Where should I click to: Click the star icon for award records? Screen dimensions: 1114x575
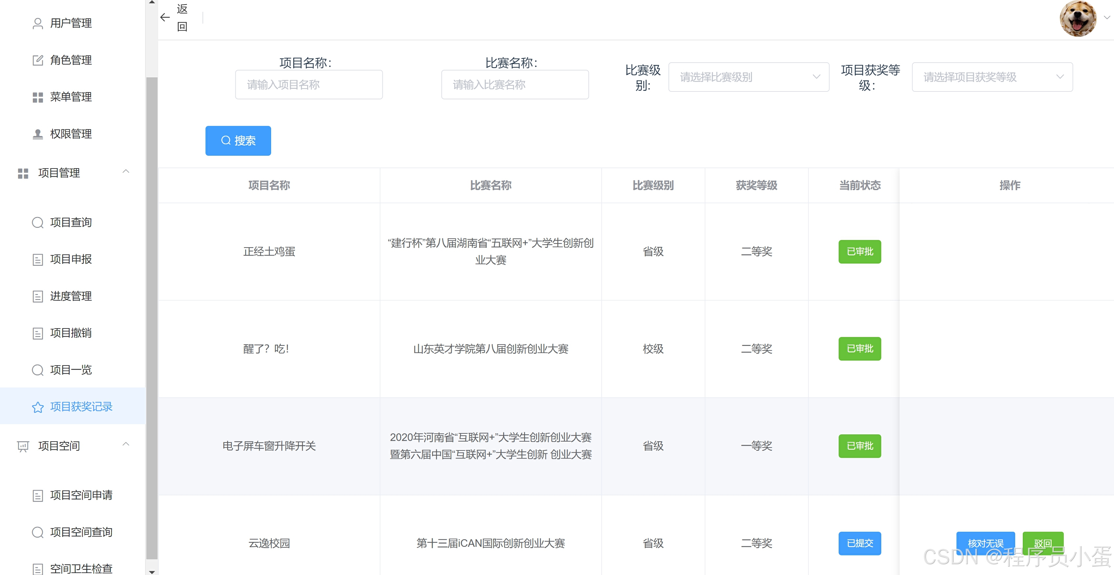click(x=38, y=407)
